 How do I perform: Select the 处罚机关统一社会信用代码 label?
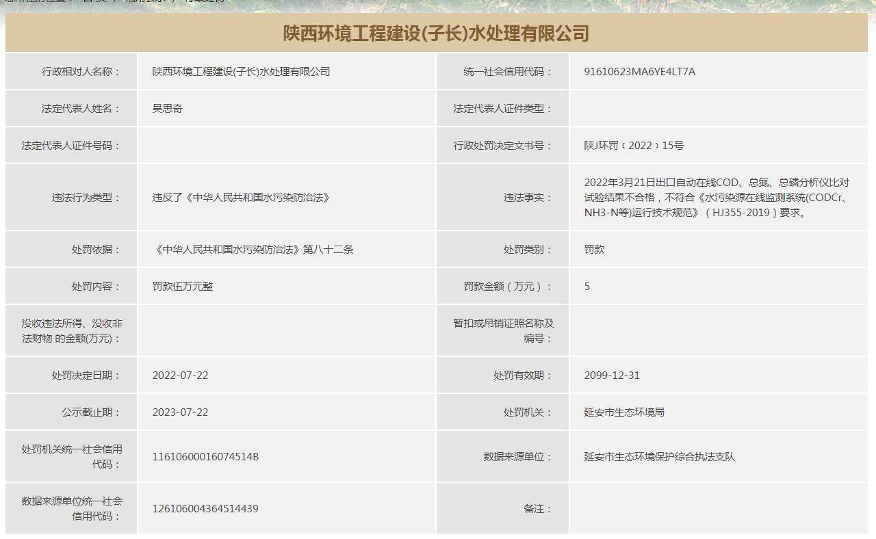point(71,456)
